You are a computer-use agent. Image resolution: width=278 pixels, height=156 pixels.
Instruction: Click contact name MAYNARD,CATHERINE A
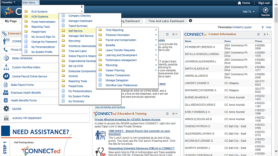(x=201, y=90)
